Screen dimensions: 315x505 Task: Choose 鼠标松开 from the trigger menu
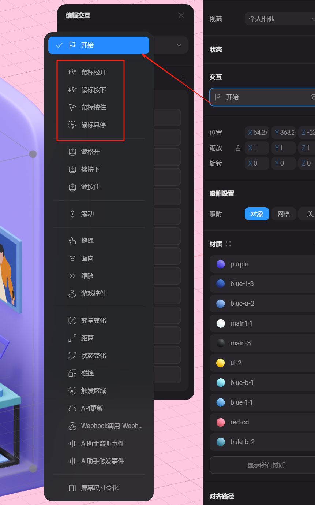point(94,72)
